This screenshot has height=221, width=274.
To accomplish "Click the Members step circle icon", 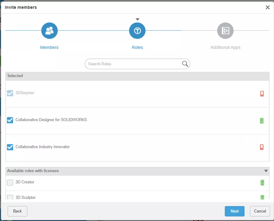I will [49, 31].
